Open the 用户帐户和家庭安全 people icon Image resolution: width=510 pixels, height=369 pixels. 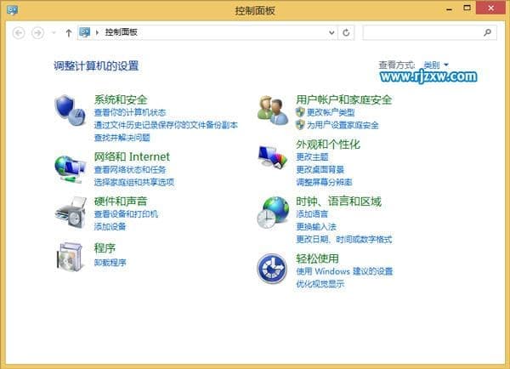coord(273,111)
